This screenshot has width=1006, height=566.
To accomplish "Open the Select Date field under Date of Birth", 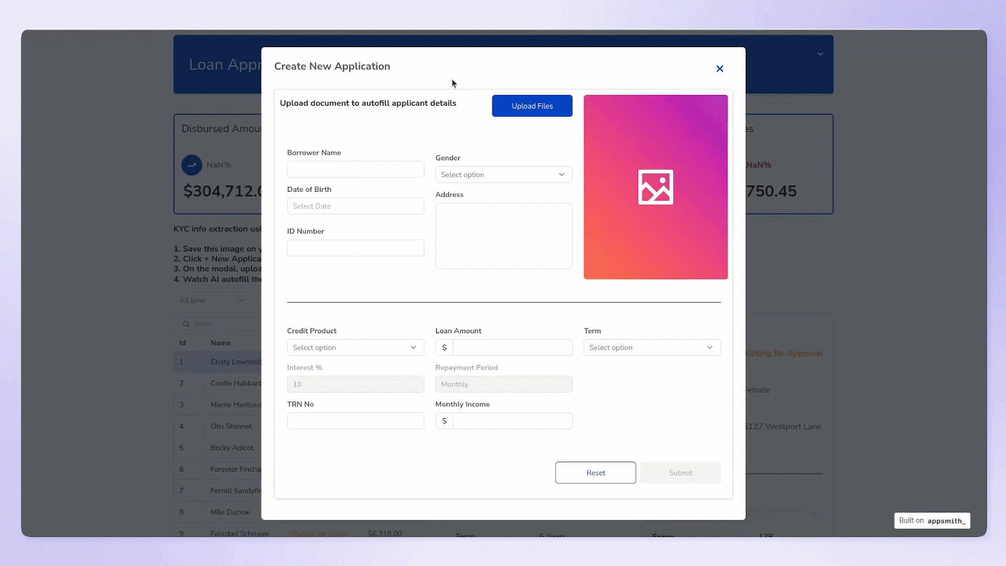I will coord(355,206).
